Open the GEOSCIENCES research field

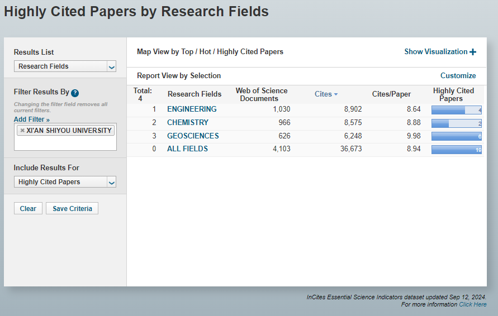click(193, 136)
